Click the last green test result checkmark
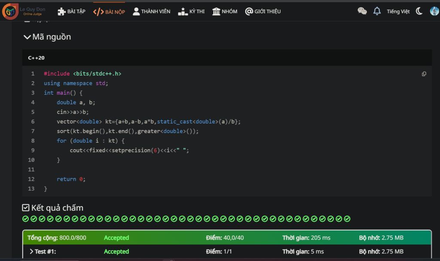Viewport: 440px width, 261px height. pyautogui.click(x=347, y=219)
